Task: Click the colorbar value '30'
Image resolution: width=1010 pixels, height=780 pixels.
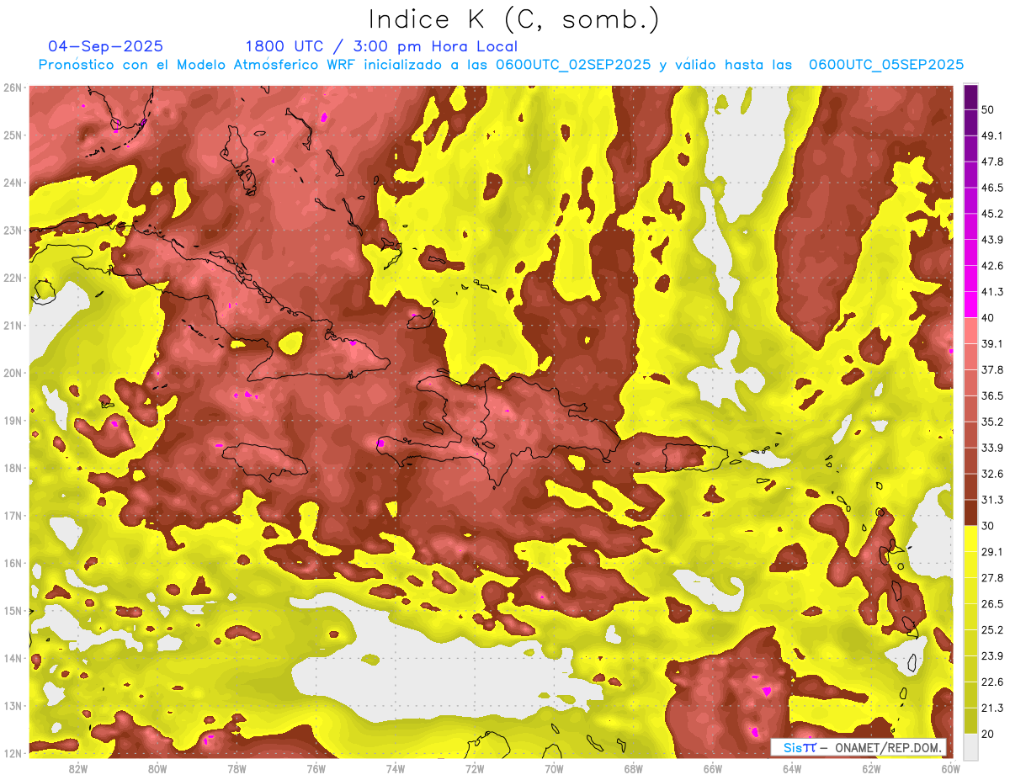Action: 990,526
